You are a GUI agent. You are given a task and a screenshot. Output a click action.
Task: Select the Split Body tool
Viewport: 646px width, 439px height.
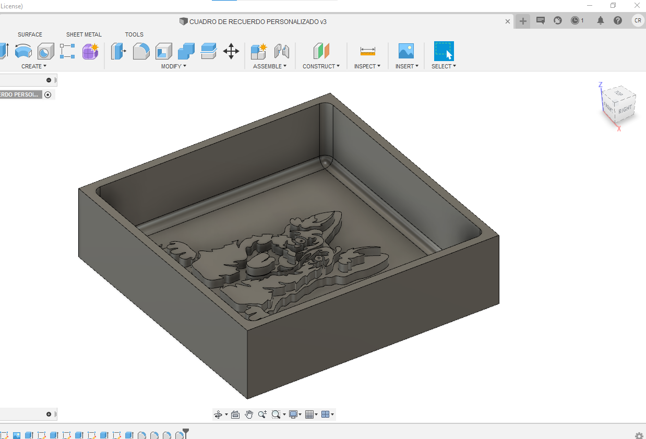[x=209, y=51]
